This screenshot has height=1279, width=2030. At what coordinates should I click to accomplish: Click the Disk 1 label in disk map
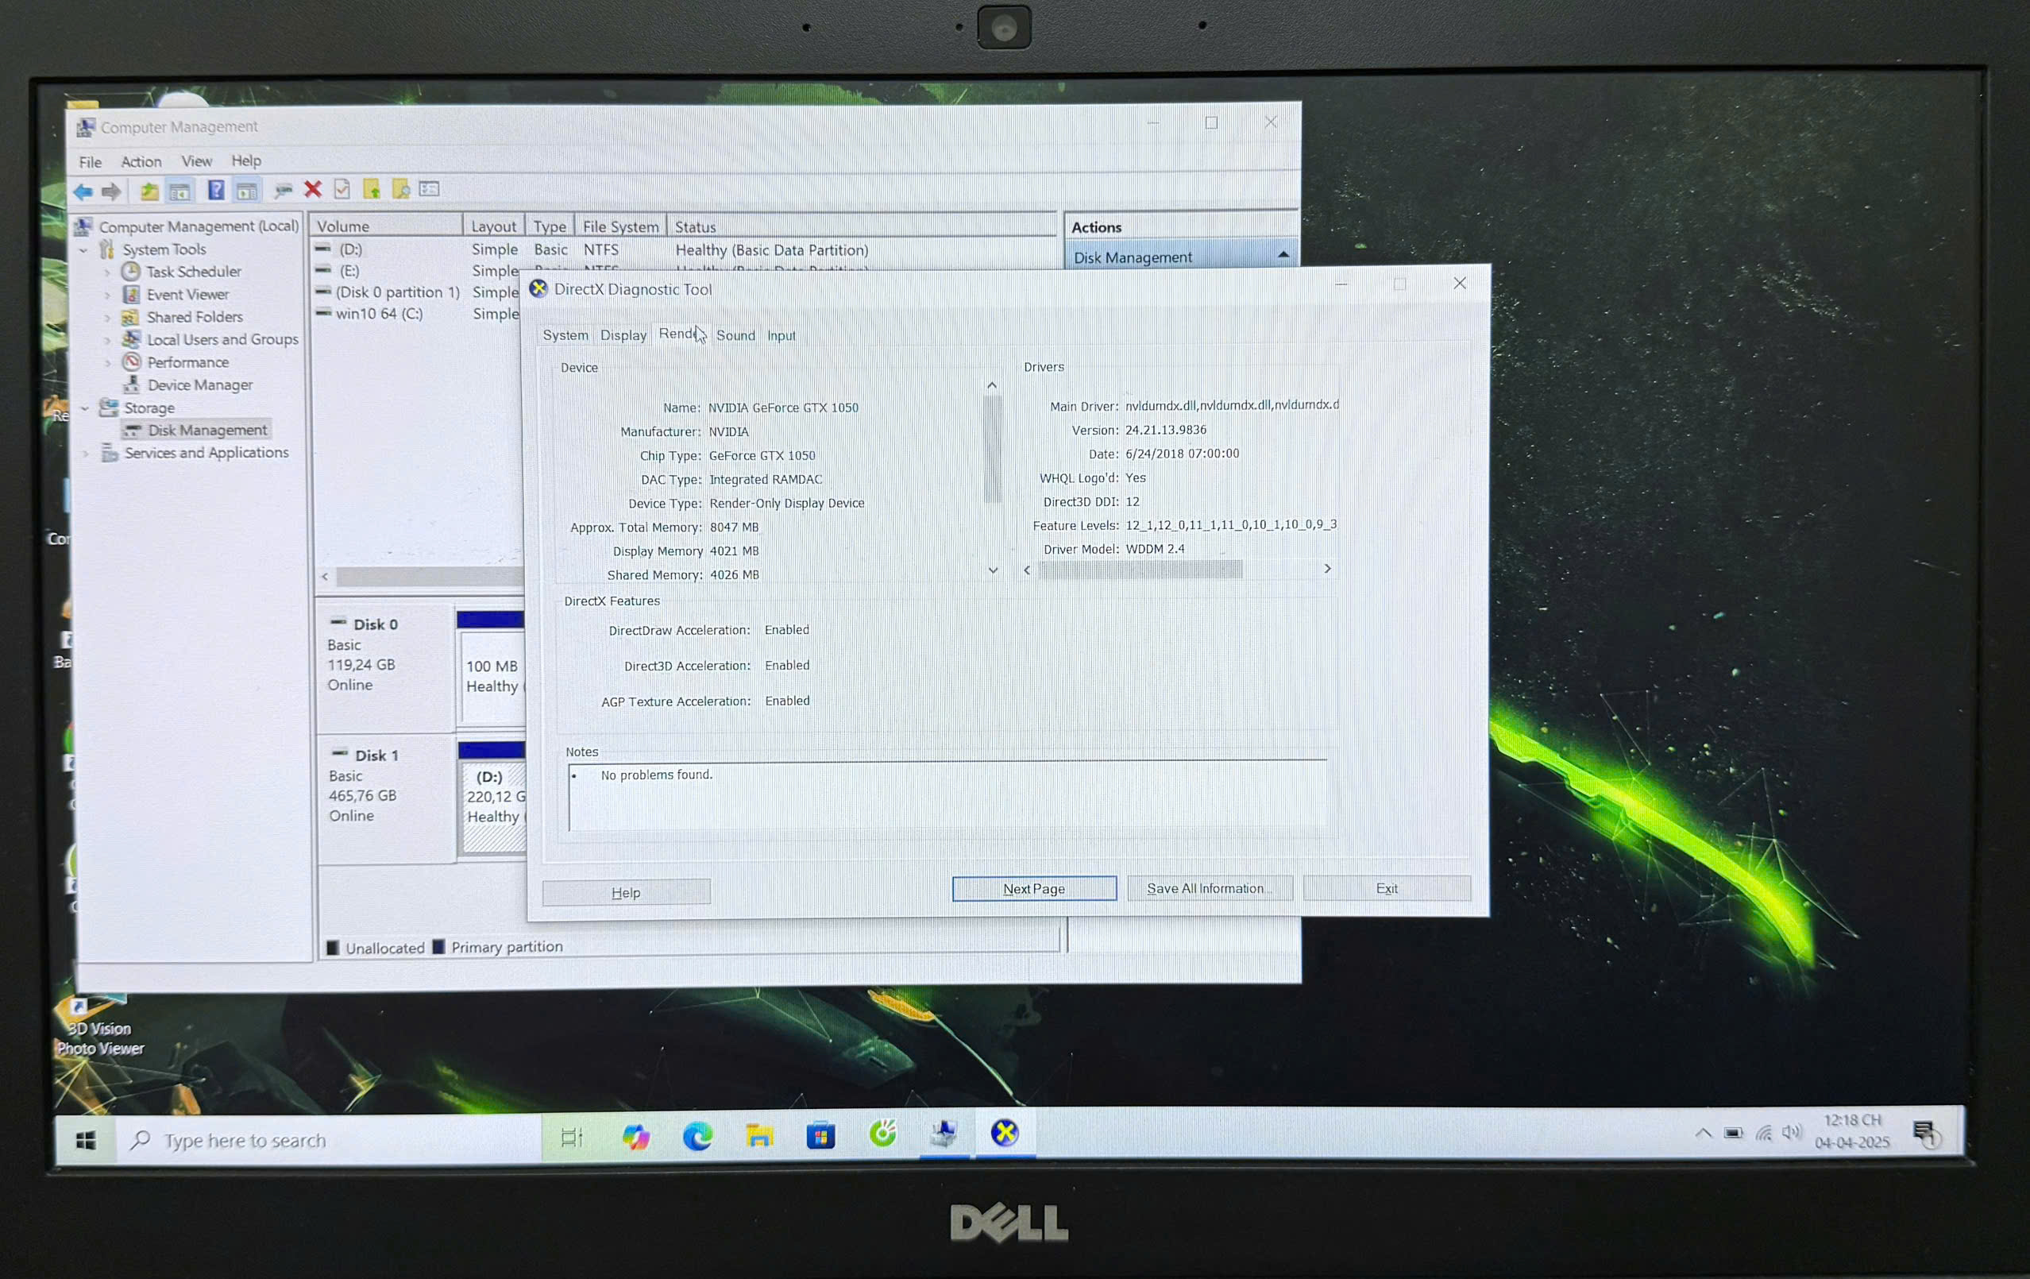pyautogui.click(x=376, y=755)
